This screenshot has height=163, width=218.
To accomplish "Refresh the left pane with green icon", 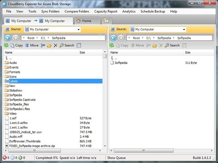I will click(x=6, y=45).
